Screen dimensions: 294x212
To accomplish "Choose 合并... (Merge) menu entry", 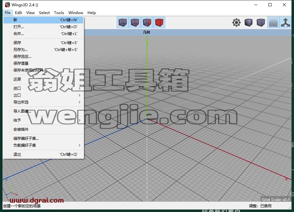I will (43, 34).
